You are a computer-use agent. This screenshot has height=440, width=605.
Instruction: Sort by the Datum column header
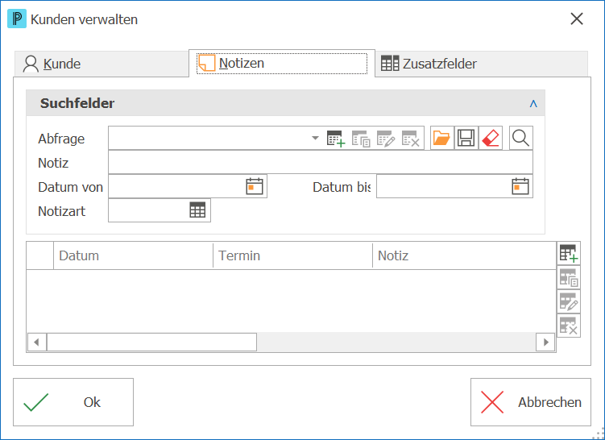pyautogui.click(x=133, y=255)
